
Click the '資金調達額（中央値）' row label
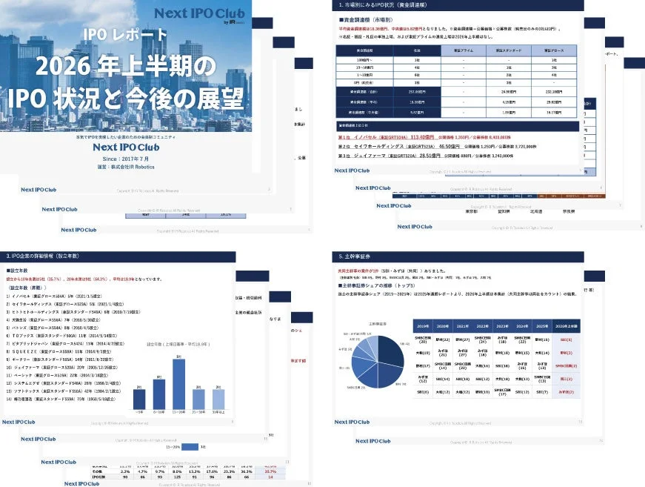coord(364,112)
